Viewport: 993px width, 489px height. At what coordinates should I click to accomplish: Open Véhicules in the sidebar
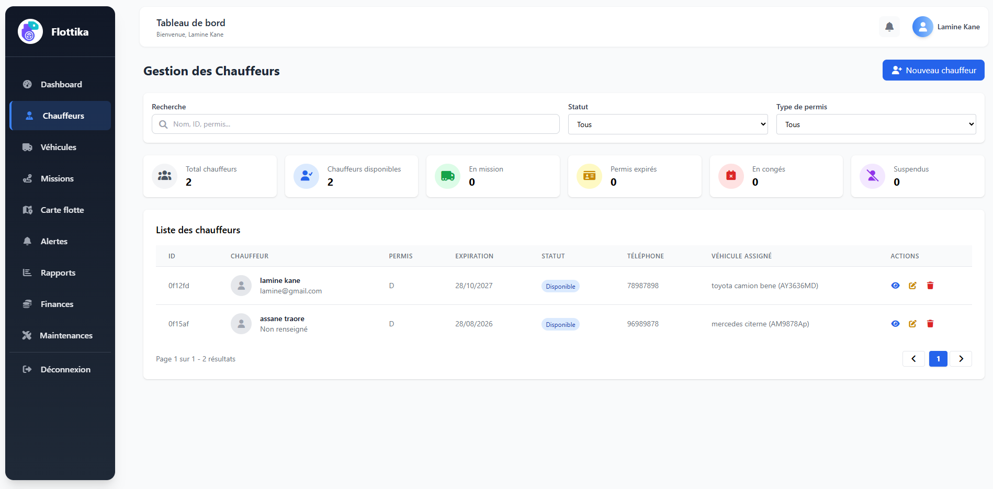[59, 147]
